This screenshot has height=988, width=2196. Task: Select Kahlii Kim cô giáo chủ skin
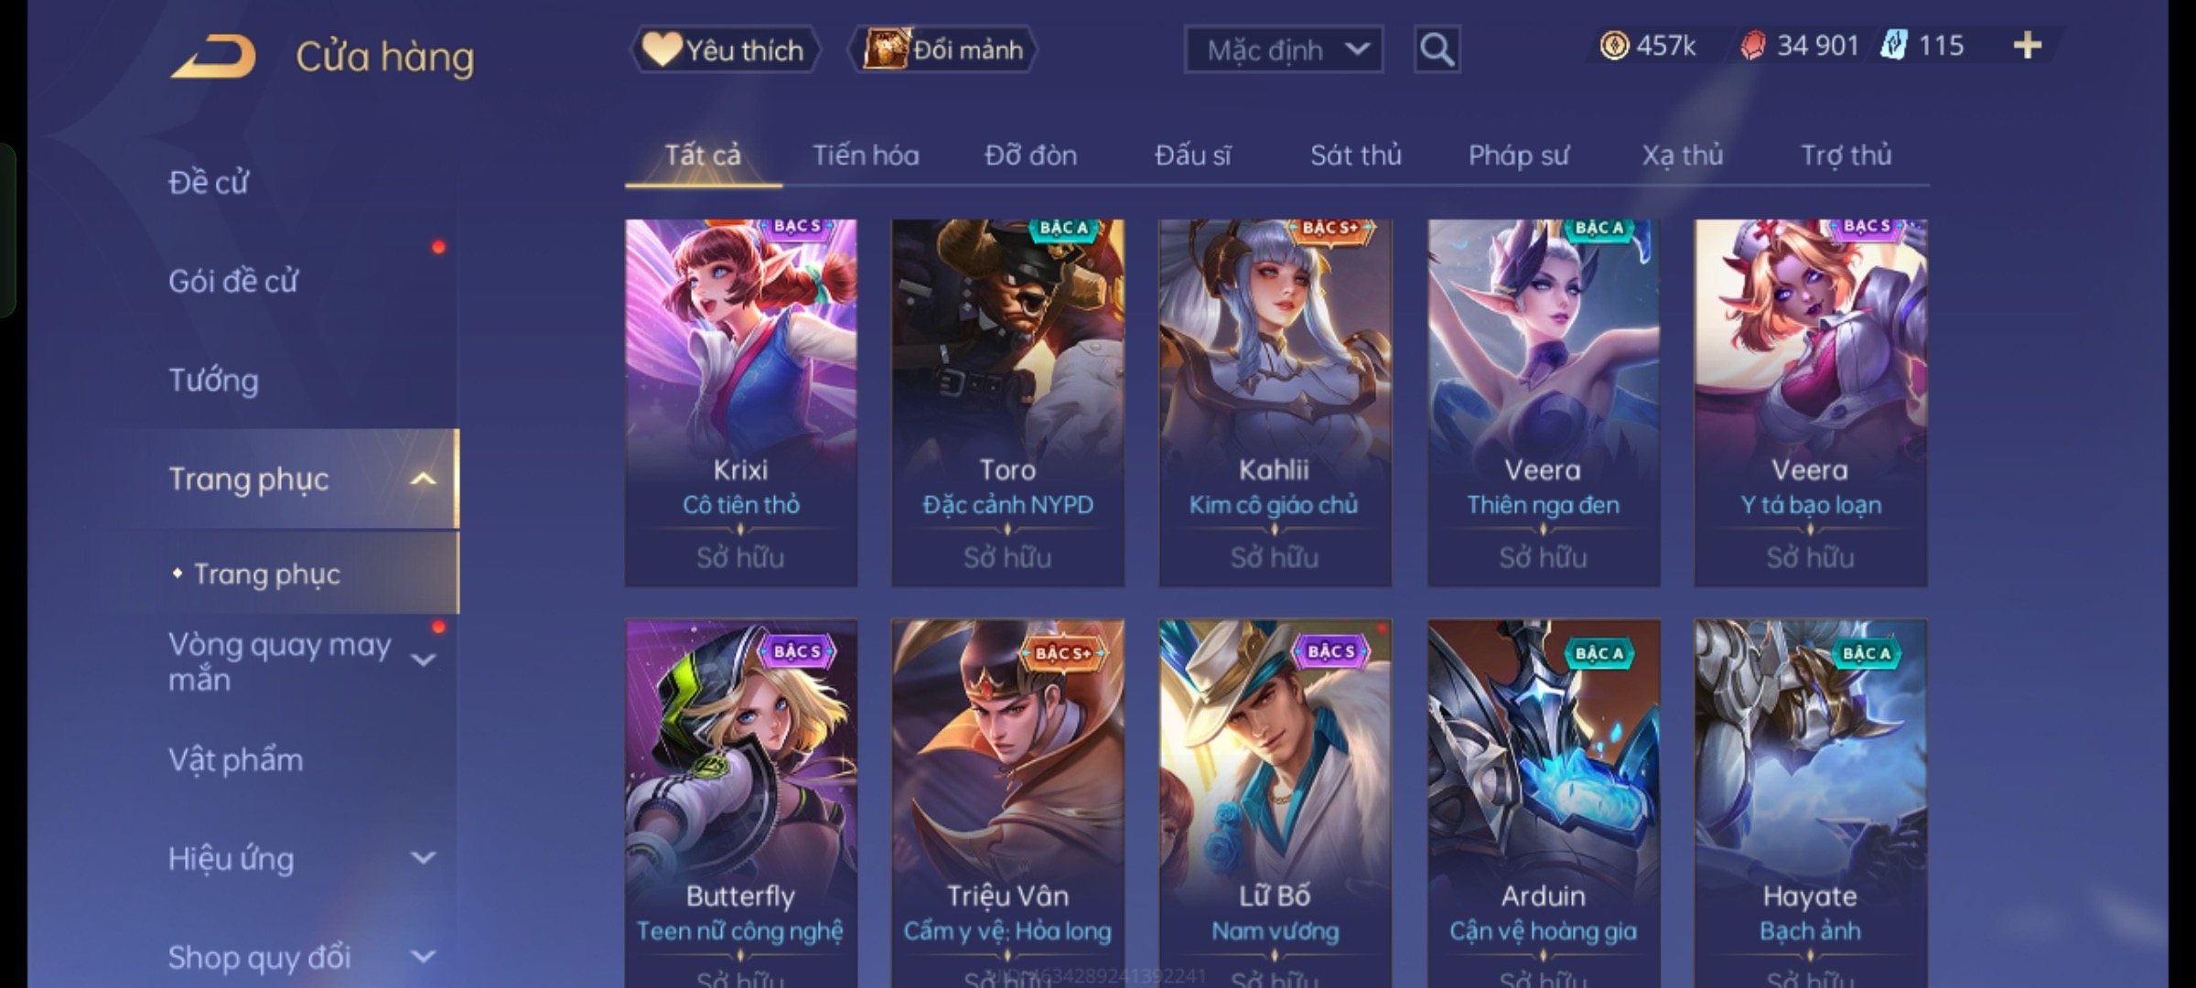pyautogui.click(x=1275, y=403)
